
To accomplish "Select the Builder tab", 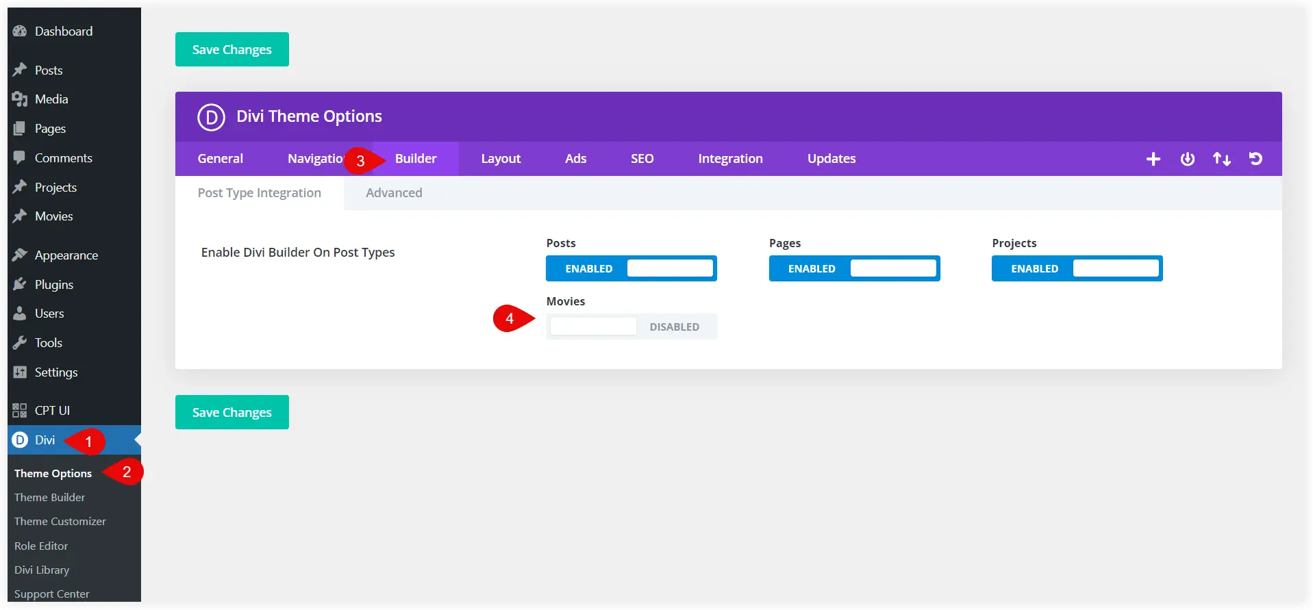I will (416, 159).
